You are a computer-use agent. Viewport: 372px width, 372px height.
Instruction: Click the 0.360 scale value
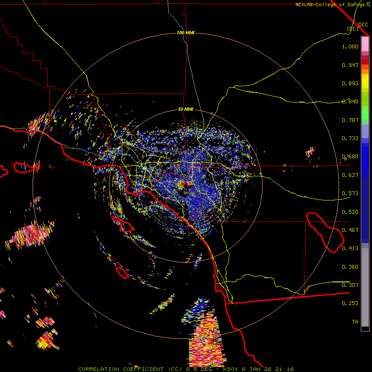(x=350, y=267)
